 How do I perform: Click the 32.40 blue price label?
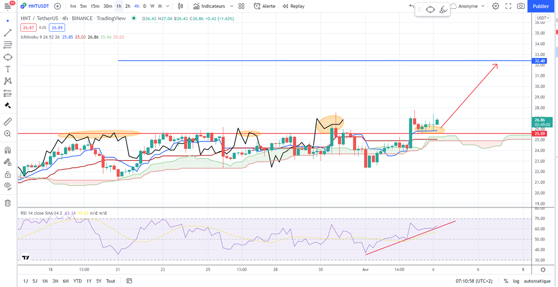(x=540, y=61)
